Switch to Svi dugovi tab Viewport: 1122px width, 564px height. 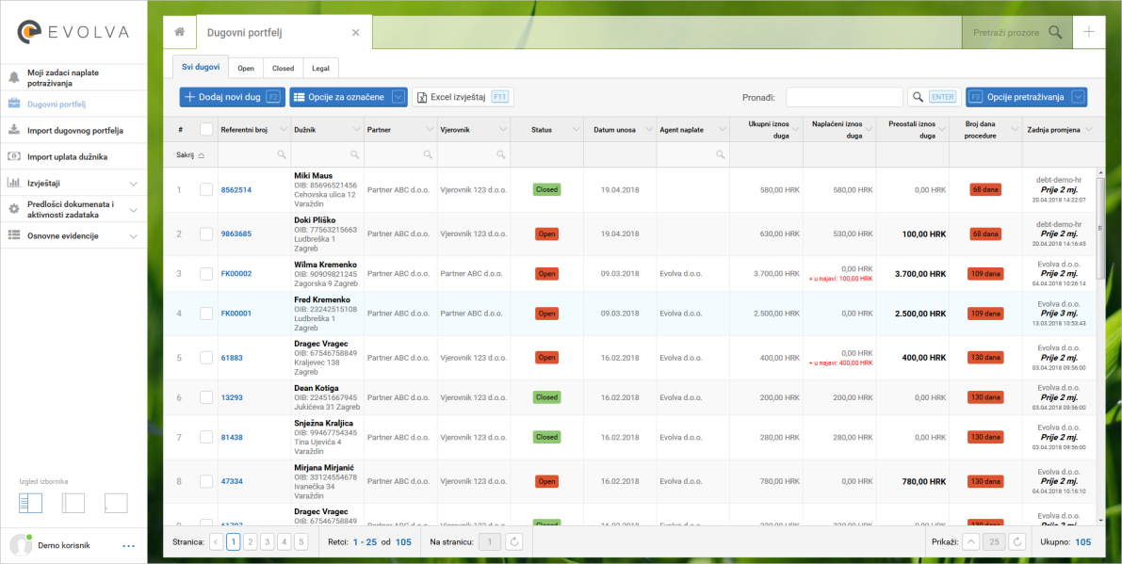[201, 67]
